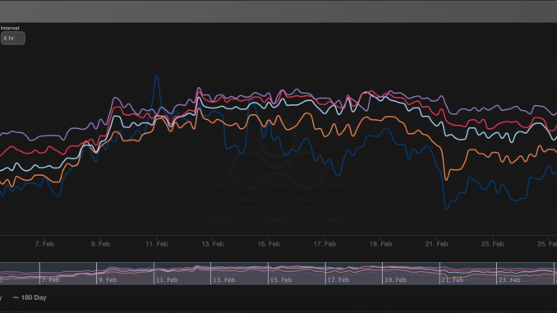Select 21. Feb in the navigator strip
The height and width of the screenshot is (313, 557).
point(452,280)
